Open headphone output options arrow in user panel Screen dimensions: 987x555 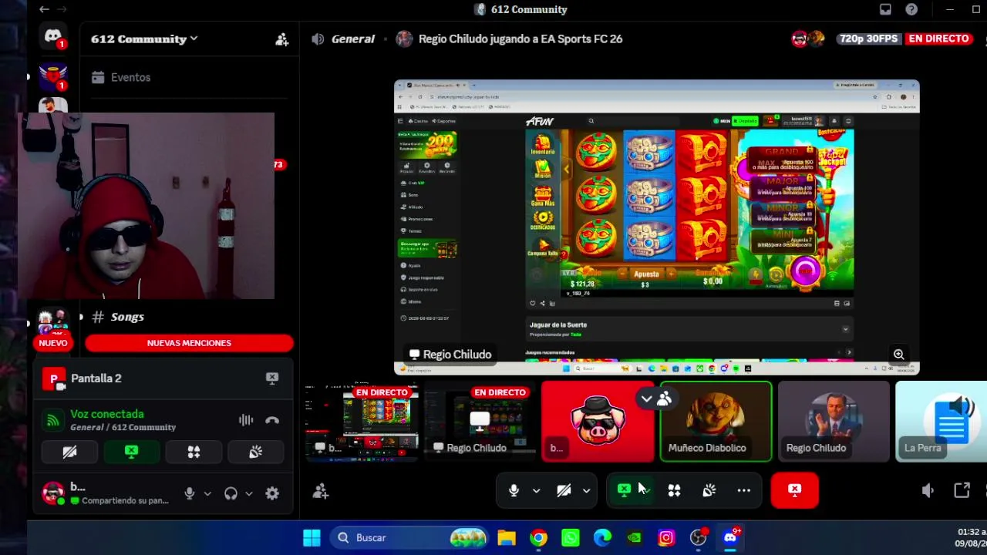point(248,493)
